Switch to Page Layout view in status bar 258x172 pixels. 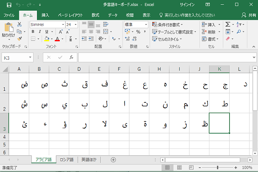pos(179,168)
